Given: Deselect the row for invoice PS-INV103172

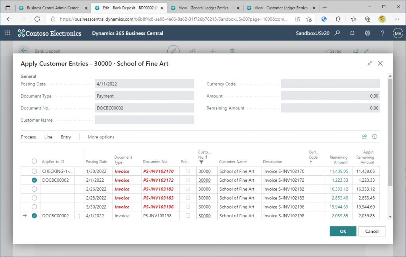Looking at the screenshot, I should click(x=34, y=180).
